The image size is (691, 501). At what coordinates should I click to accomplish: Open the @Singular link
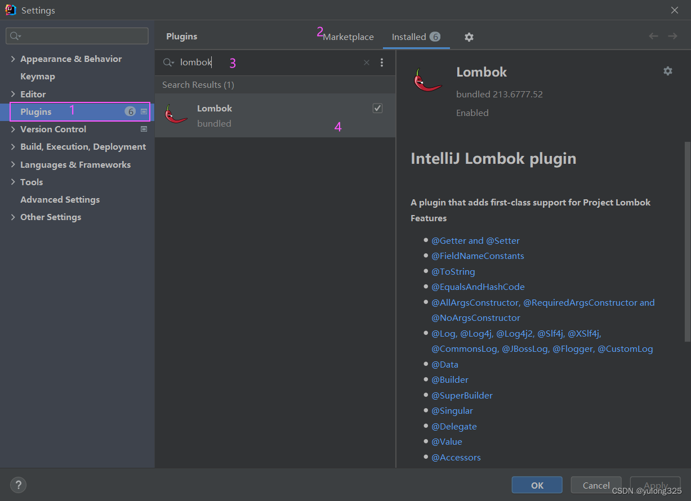452,410
